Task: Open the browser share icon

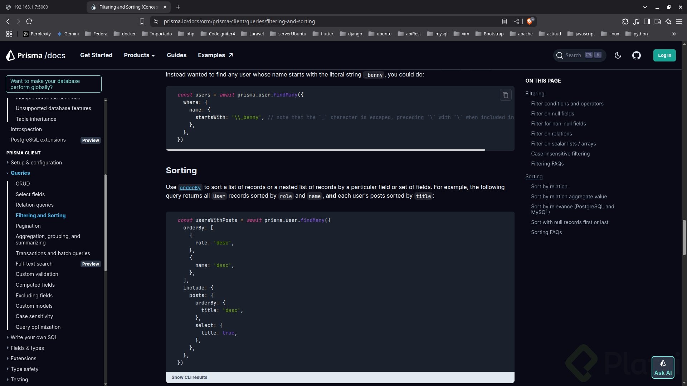Action: click(x=517, y=21)
